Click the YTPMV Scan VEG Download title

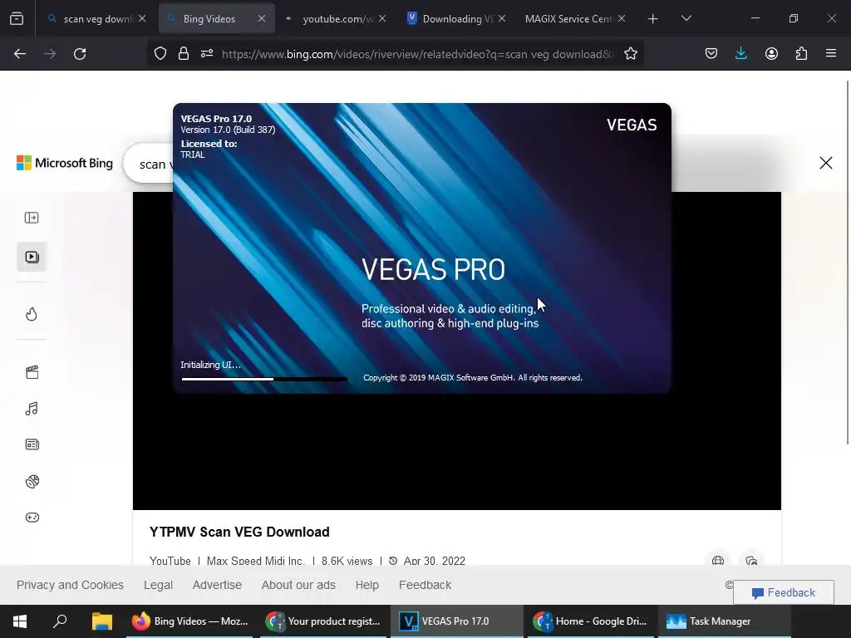click(239, 532)
